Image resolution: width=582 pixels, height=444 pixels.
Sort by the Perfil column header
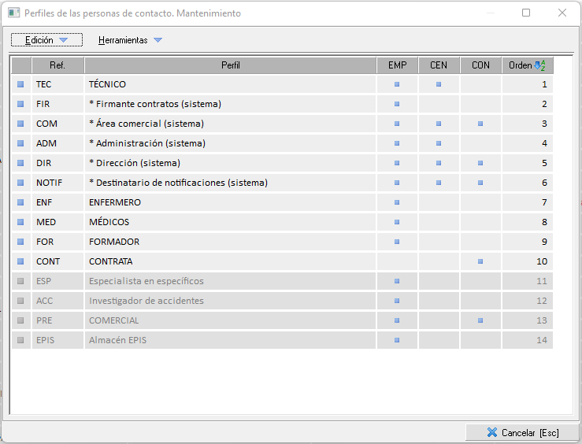[x=231, y=65]
